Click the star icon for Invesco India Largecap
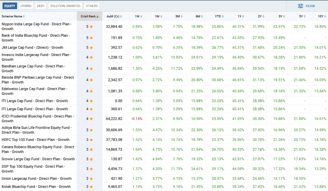The height and width of the screenshot is (191, 328). pos(91,57)
